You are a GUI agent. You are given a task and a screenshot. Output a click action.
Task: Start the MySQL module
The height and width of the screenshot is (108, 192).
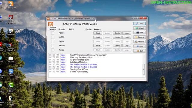coord(98,37)
